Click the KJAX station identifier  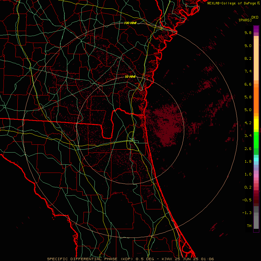coord(167,259)
